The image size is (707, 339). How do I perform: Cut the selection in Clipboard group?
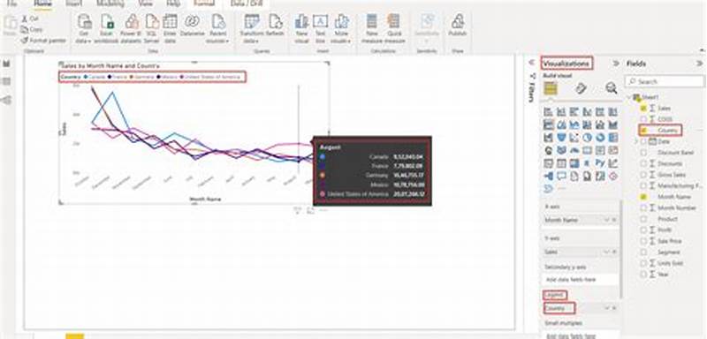click(30, 19)
